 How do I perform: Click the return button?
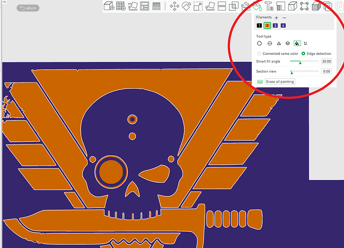(28, 8)
